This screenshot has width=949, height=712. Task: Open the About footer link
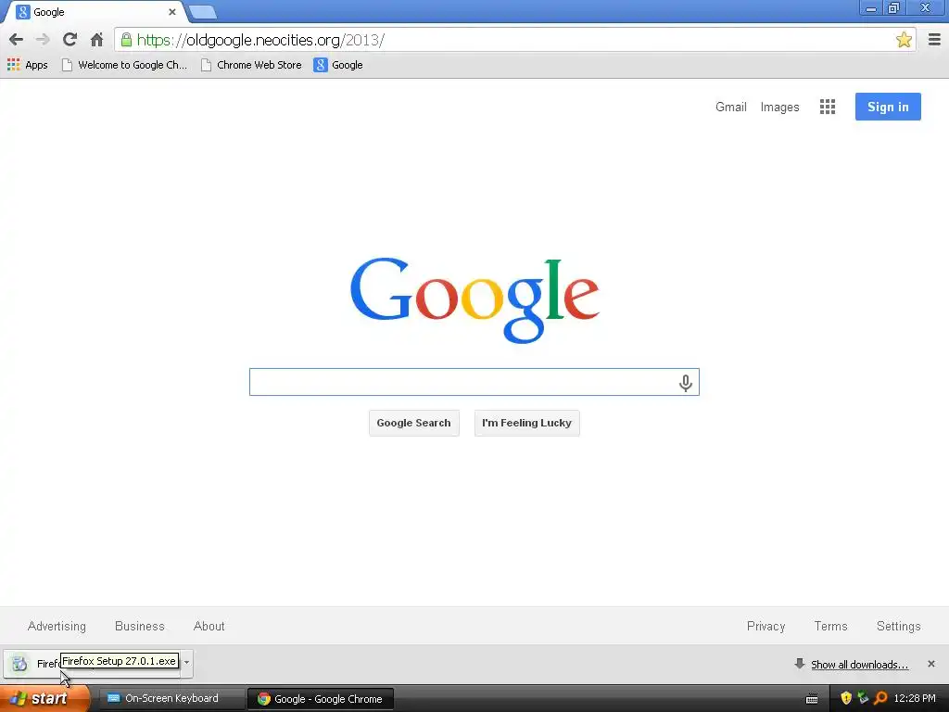tap(209, 626)
